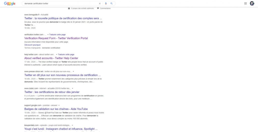The width and height of the screenshot is (258, 132).
Task: Click 'Traduire cette page' for verification.twitter.com
Action: [x=57, y=35]
